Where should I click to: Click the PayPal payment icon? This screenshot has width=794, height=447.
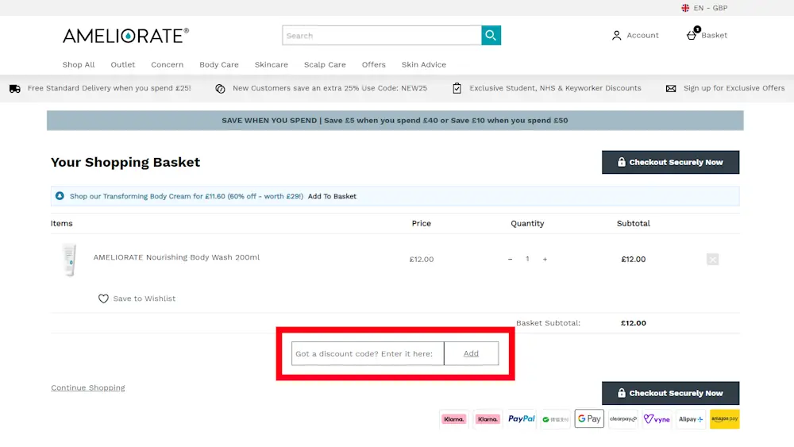click(522, 419)
